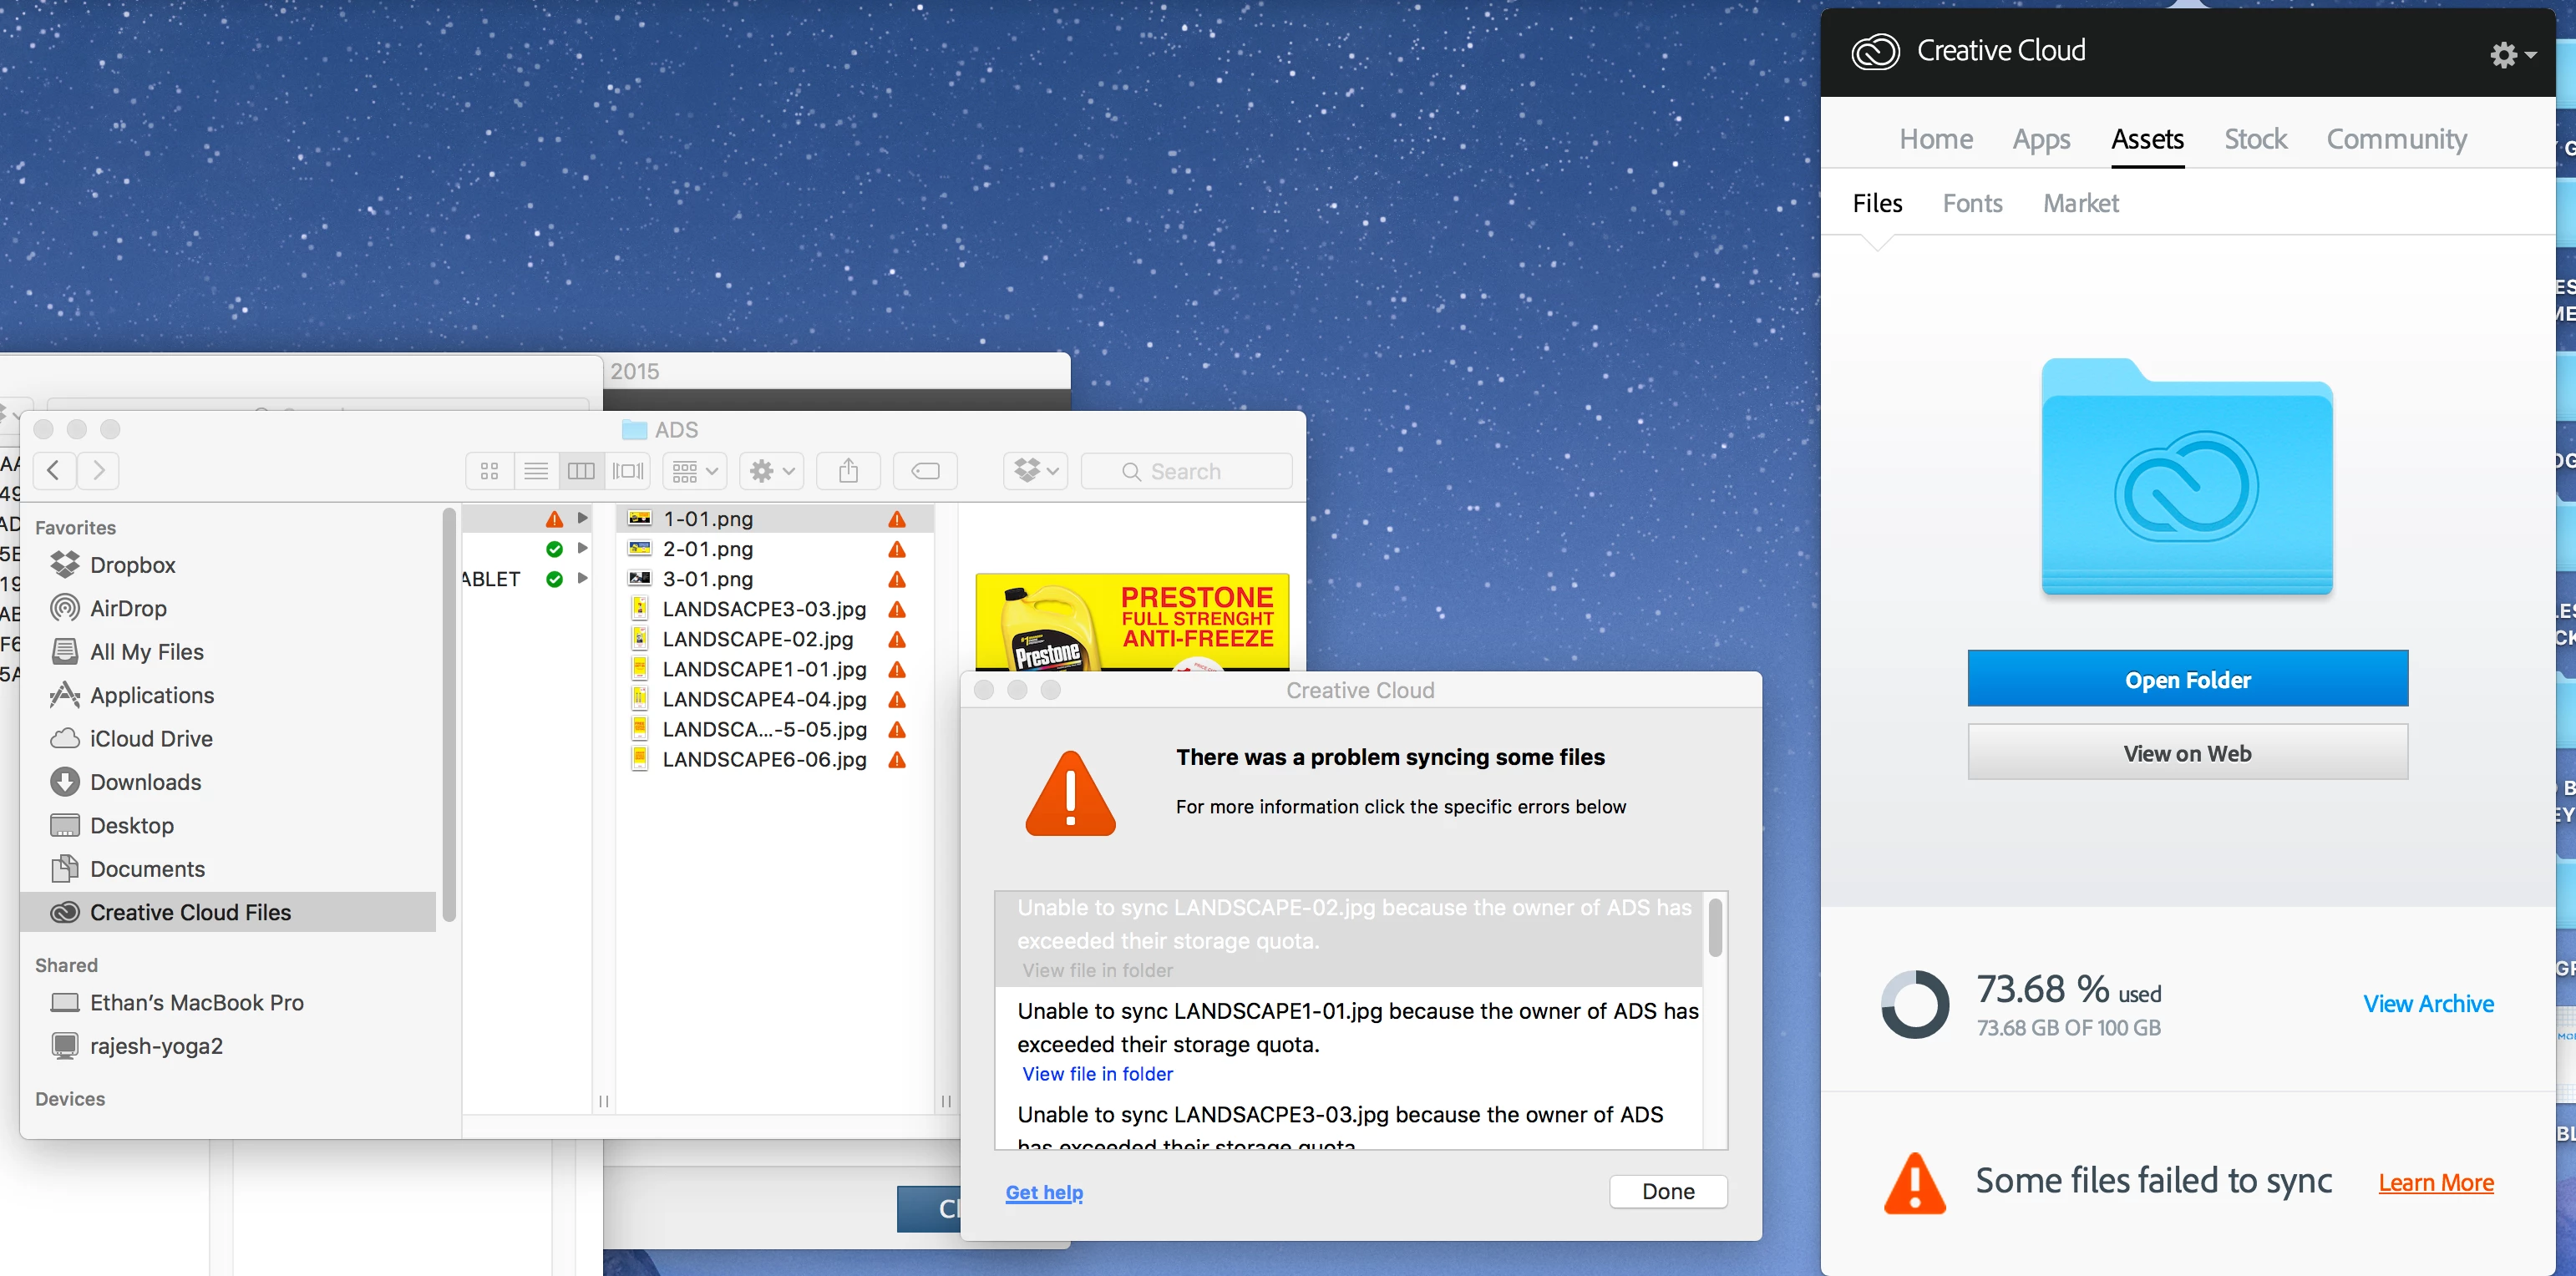Open AirDrop from Finder sidebar
Screen dimensions: 2576x1276
tap(128, 608)
